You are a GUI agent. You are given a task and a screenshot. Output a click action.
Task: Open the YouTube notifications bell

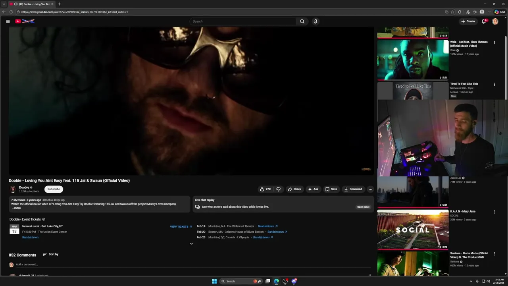point(484,21)
